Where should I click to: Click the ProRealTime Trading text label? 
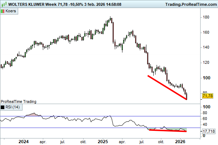coord(19,102)
